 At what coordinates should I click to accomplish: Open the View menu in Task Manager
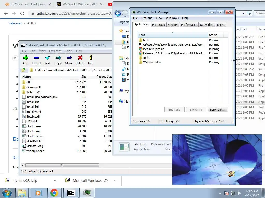tap(159, 18)
